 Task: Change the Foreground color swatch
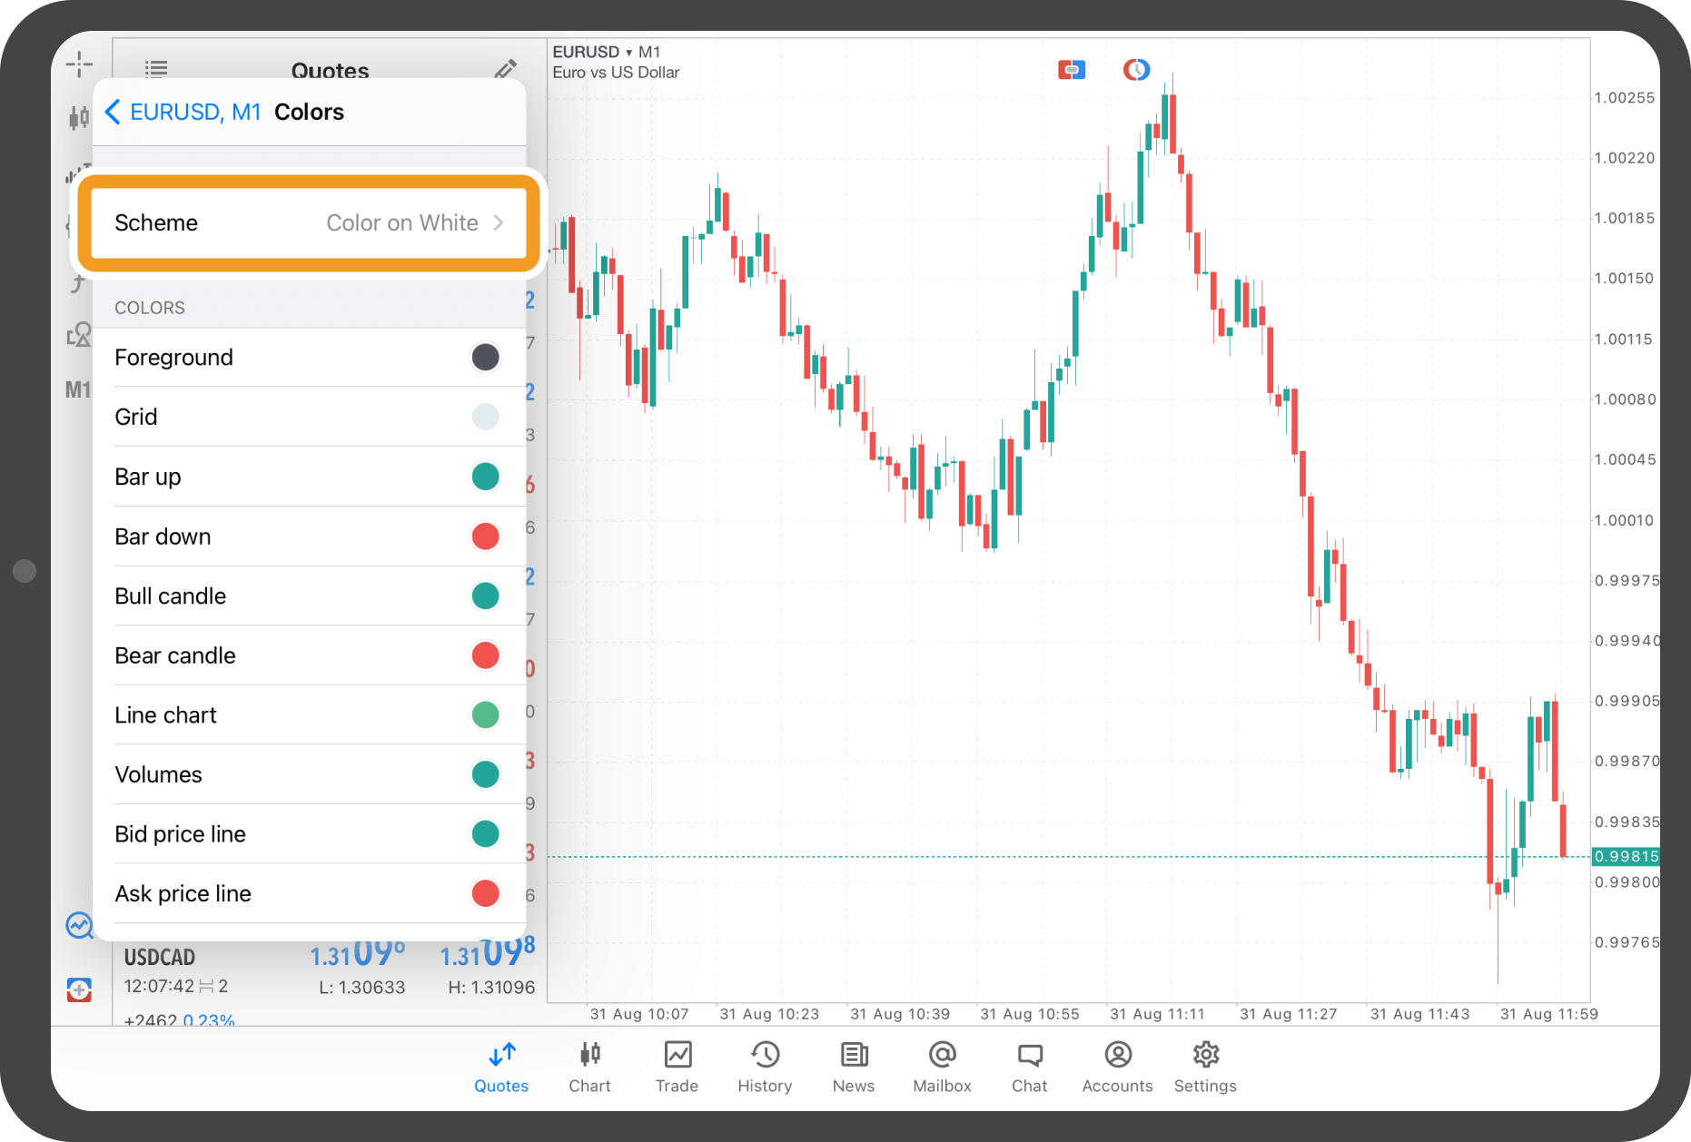(x=485, y=358)
